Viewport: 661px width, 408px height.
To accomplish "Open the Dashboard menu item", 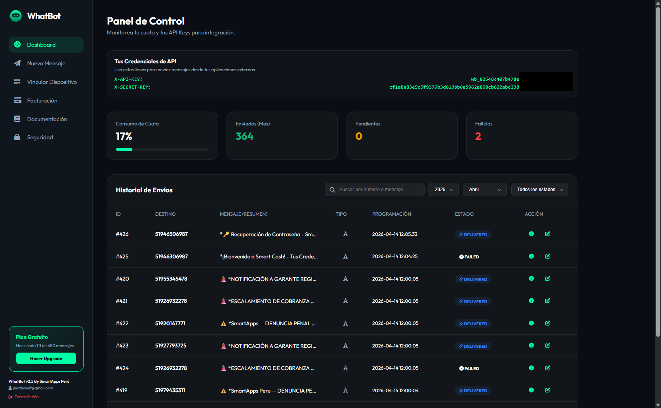I will [x=46, y=45].
